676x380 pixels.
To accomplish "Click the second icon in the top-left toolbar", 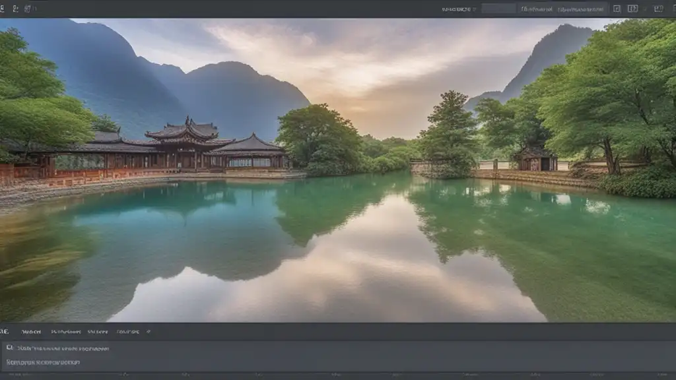I will (16, 9).
